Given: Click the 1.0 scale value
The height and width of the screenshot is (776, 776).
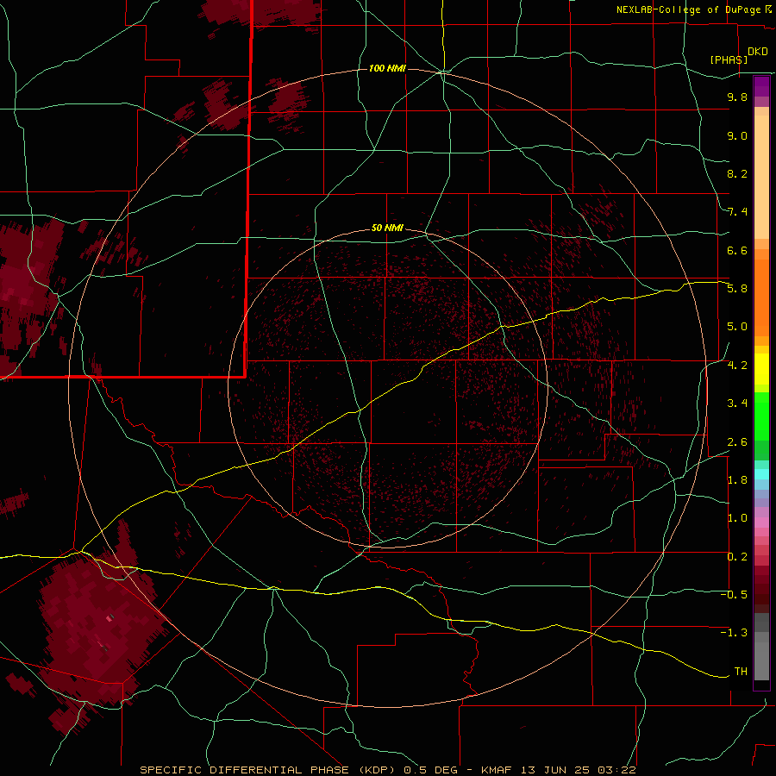Looking at the screenshot, I should click(737, 518).
